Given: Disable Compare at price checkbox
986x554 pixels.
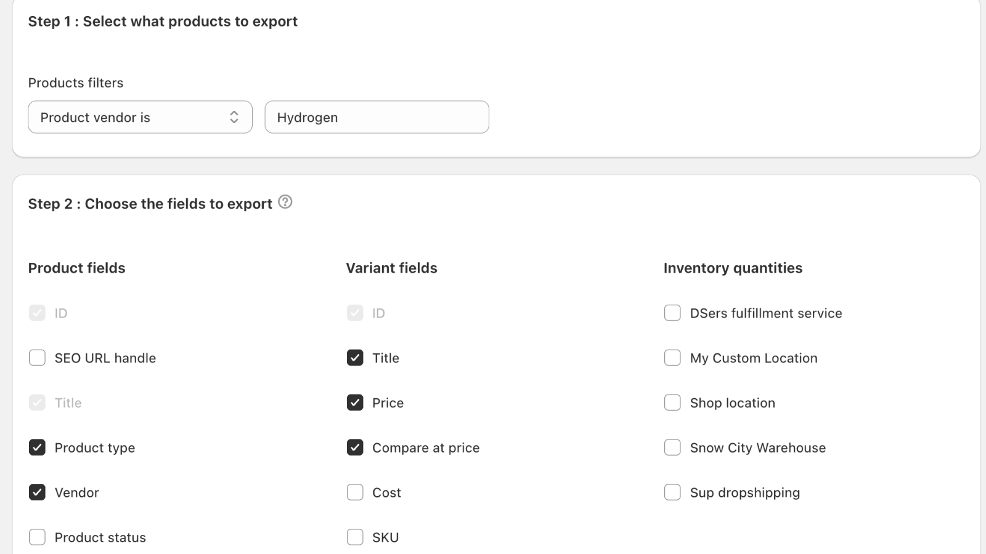Looking at the screenshot, I should [355, 448].
